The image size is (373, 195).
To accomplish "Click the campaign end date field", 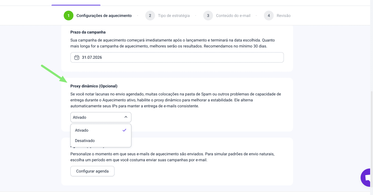I will [177, 57].
